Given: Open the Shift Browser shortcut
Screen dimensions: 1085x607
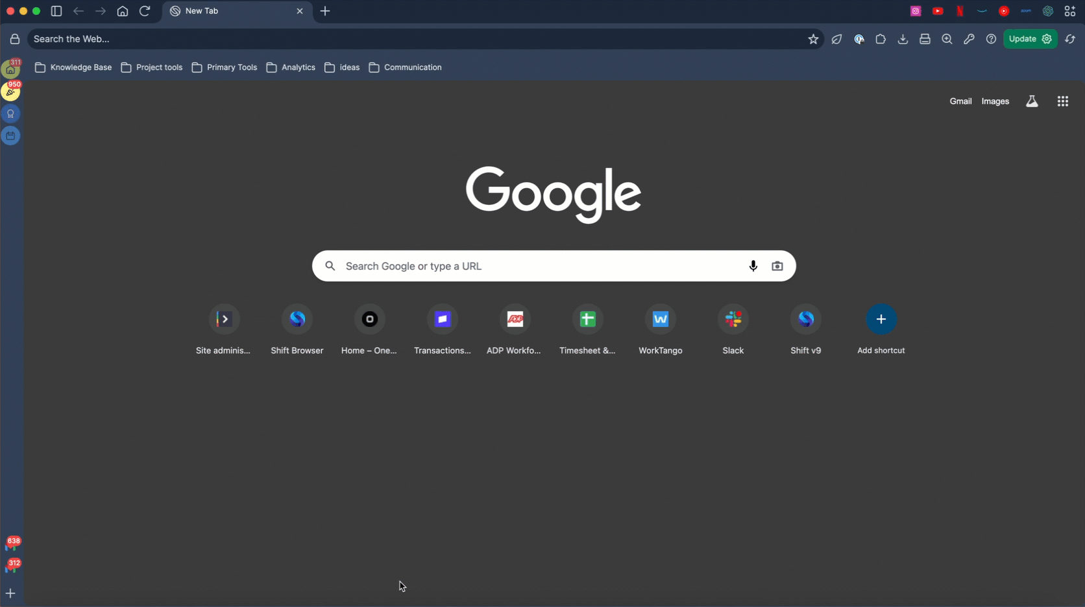Looking at the screenshot, I should 297,330.
